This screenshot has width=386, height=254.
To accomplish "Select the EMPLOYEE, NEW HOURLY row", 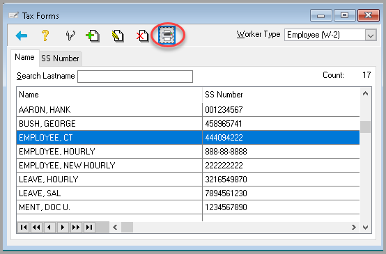I will point(188,166).
